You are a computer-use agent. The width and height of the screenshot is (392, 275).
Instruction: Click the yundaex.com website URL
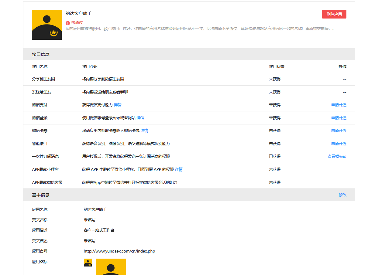pos(119,251)
